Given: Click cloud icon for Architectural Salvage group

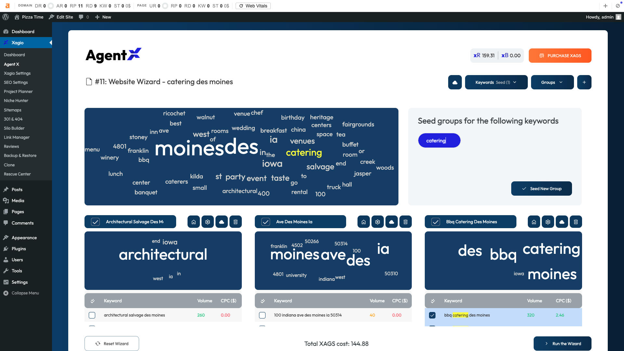Looking at the screenshot, I should click(222, 222).
